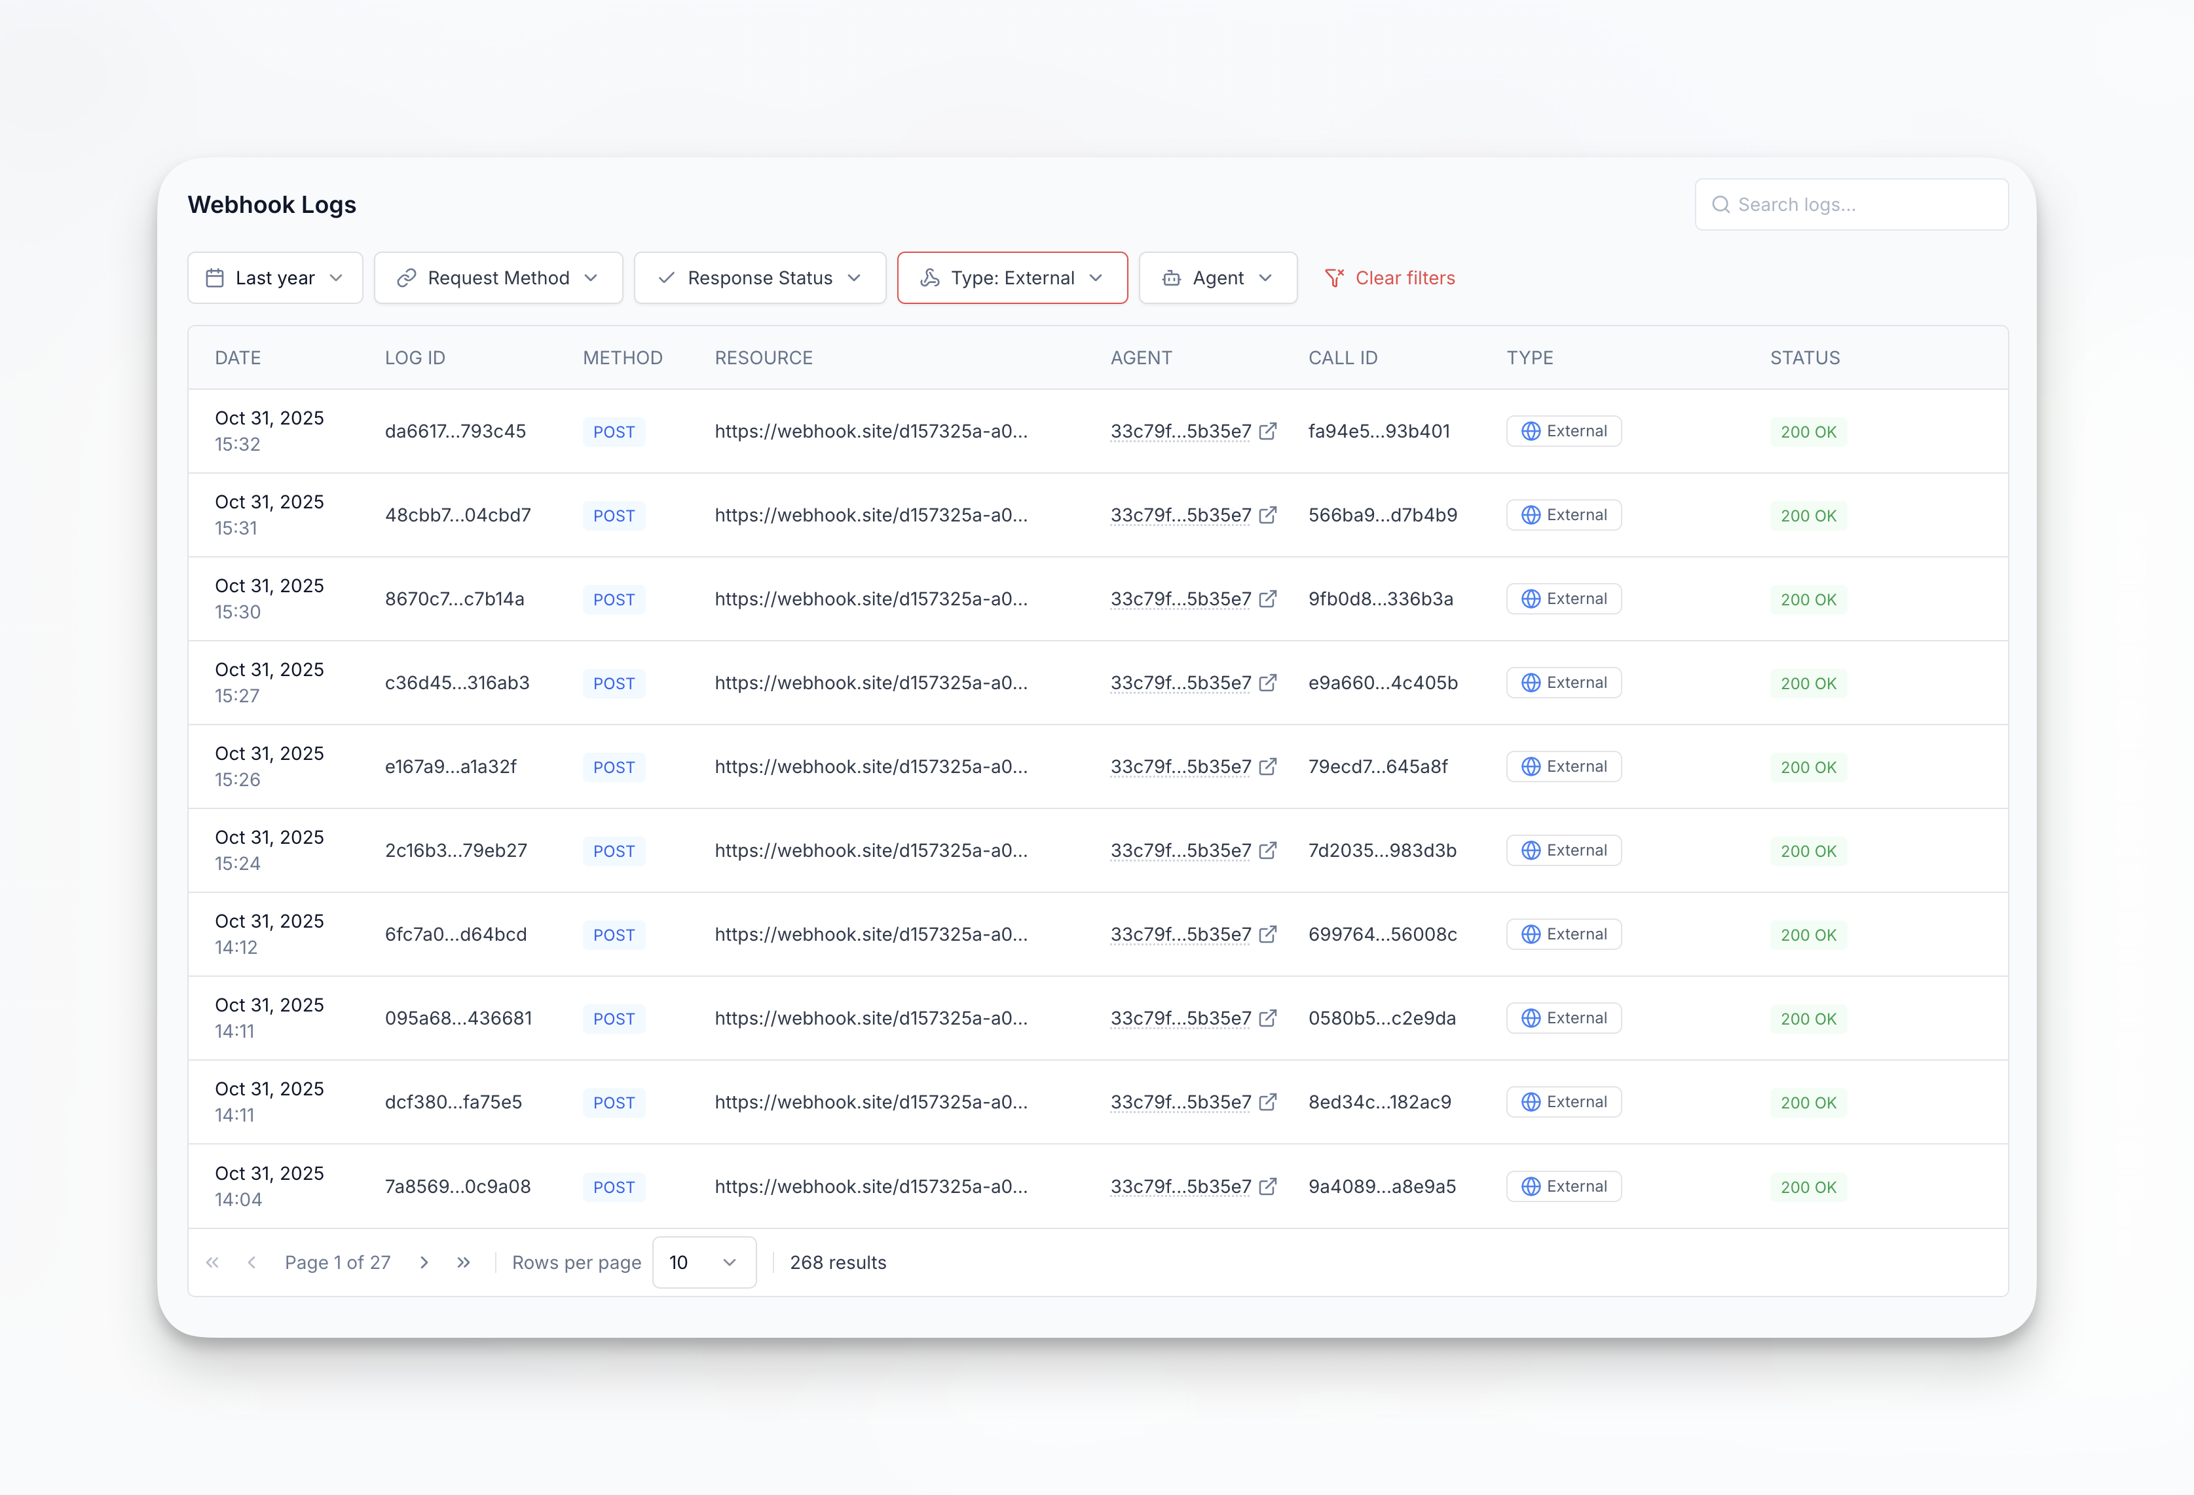
Task: Open the Type: External filter dropdown
Action: coord(1012,278)
